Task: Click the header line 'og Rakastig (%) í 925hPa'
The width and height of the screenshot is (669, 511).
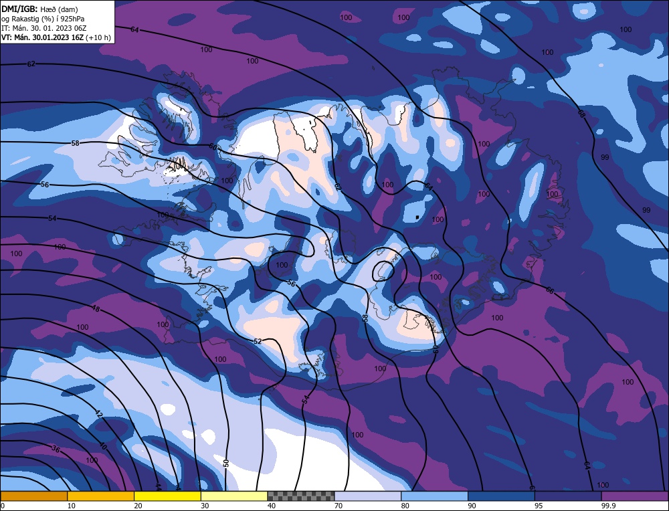Action: 43,18
